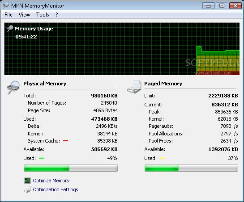Click the magnifier icon beside Memory Usage
The image size is (244, 202).
pos(10,28)
